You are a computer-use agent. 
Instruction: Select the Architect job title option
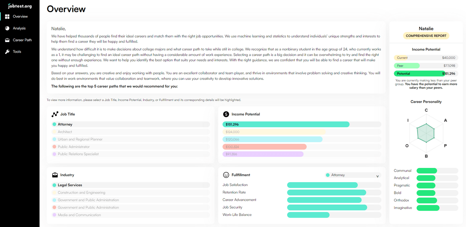[130, 132]
